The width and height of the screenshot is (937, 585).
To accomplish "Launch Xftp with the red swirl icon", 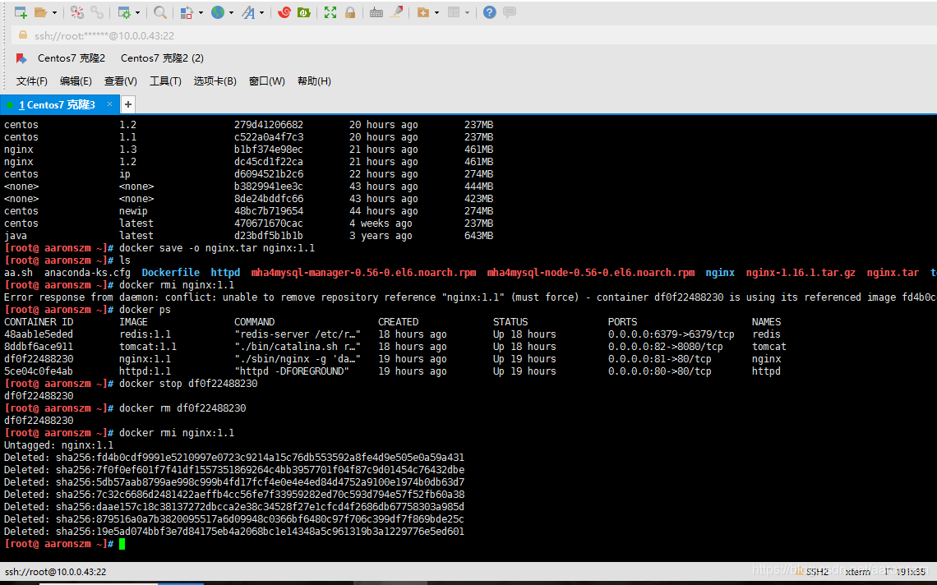I will pyautogui.click(x=284, y=12).
